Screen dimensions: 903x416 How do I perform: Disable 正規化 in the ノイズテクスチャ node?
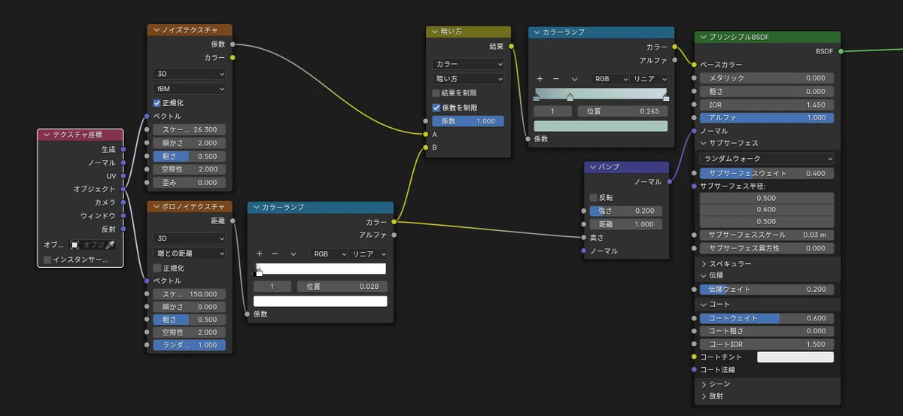tap(157, 103)
